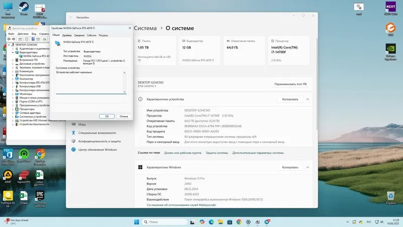The height and width of the screenshot is (227, 403).
Task: Open the Steam desktop shortcut
Action: pos(24,9)
